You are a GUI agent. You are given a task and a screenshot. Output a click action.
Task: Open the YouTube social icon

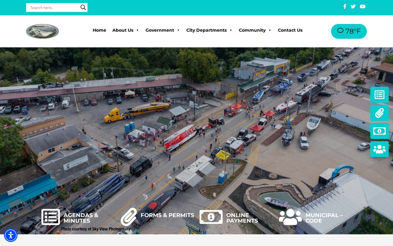click(363, 6)
